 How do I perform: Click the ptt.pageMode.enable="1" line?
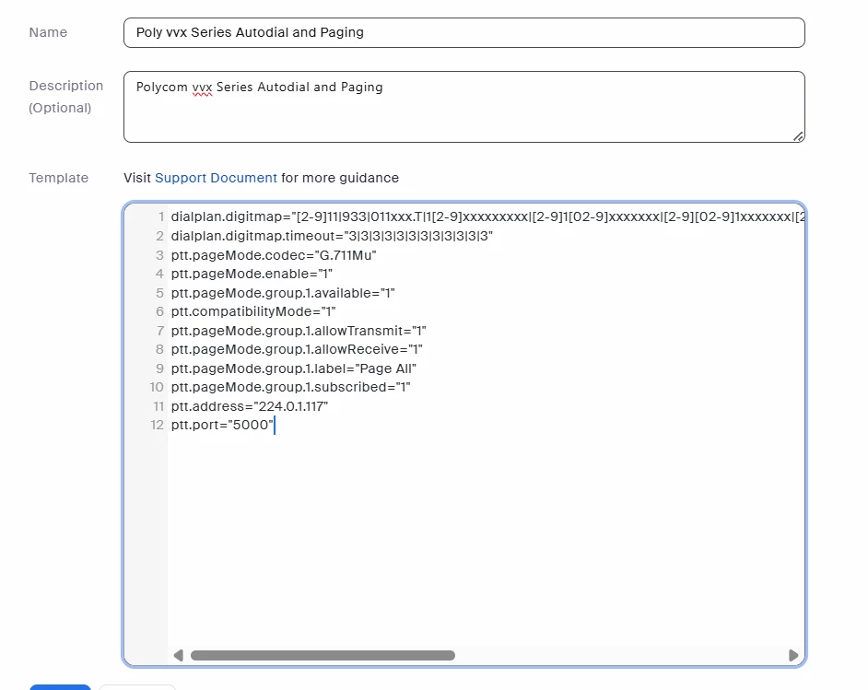tap(252, 274)
